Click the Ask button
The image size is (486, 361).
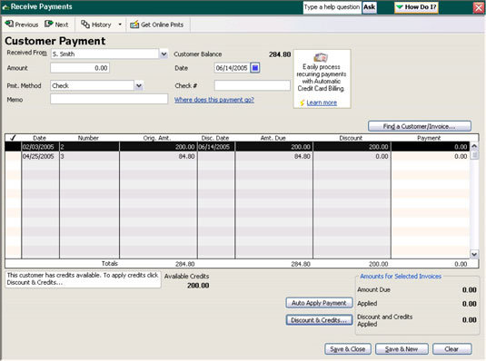[369, 7]
